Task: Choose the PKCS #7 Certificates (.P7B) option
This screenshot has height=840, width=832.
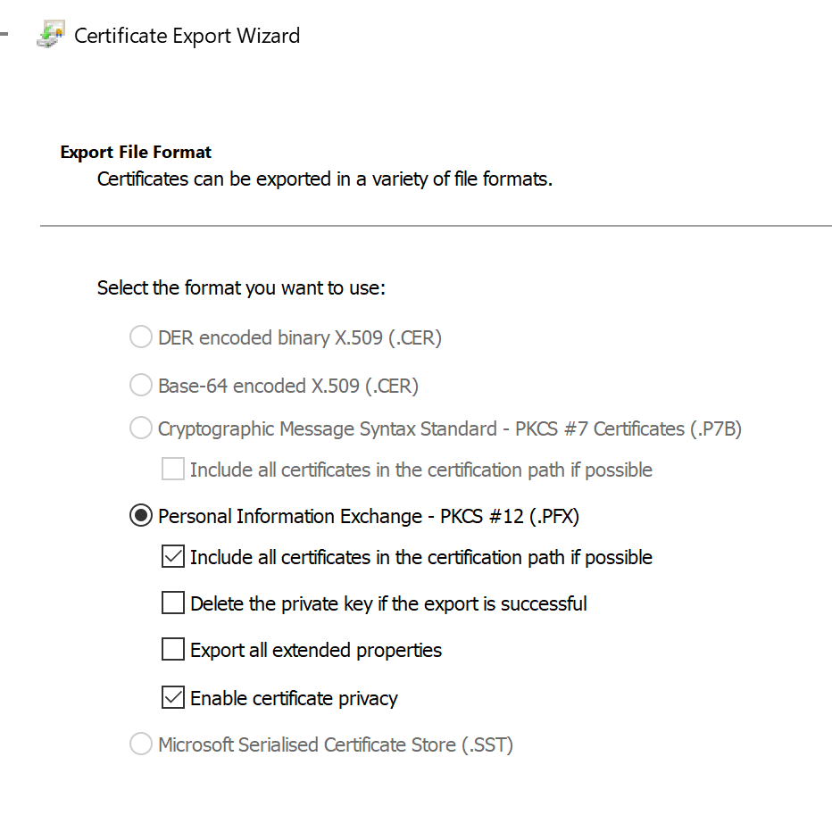Action: (x=141, y=428)
